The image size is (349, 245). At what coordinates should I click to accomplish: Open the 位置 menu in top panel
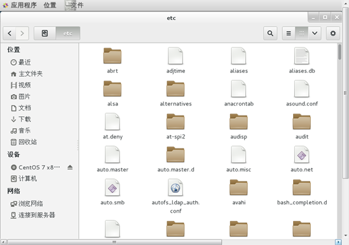[50, 5]
